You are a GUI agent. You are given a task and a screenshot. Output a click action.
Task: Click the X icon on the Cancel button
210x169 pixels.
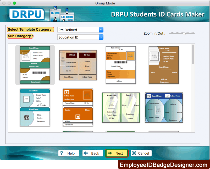[134, 153]
